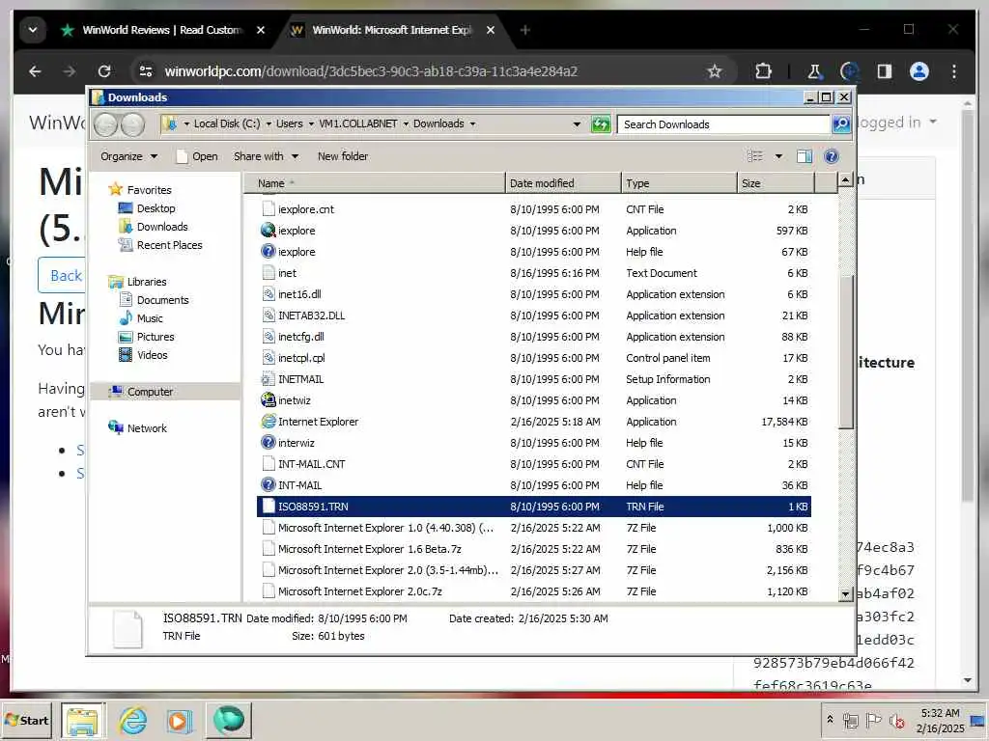Image resolution: width=989 pixels, height=741 pixels.
Task: Click Chrome's side panel icon
Action: coord(885,71)
